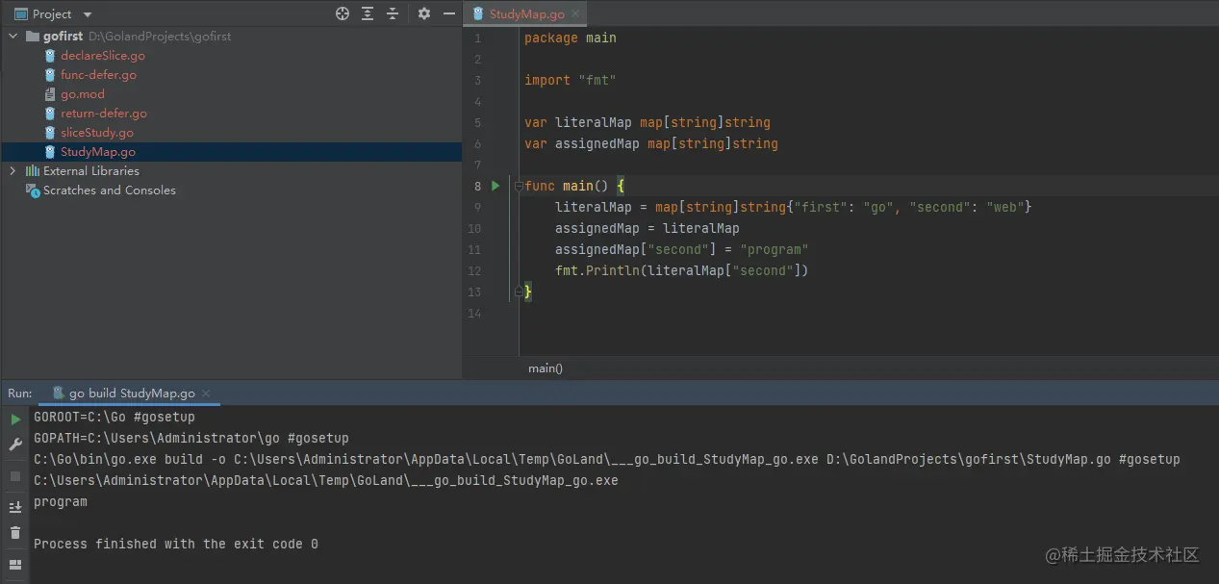The width and height of the screenshot is (1219, 584).
Task: Hide the Project panel with the minus icon
Action: (449, 13)
